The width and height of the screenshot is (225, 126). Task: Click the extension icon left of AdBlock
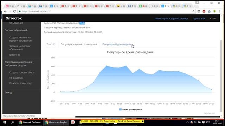click(x=199, y=11)
